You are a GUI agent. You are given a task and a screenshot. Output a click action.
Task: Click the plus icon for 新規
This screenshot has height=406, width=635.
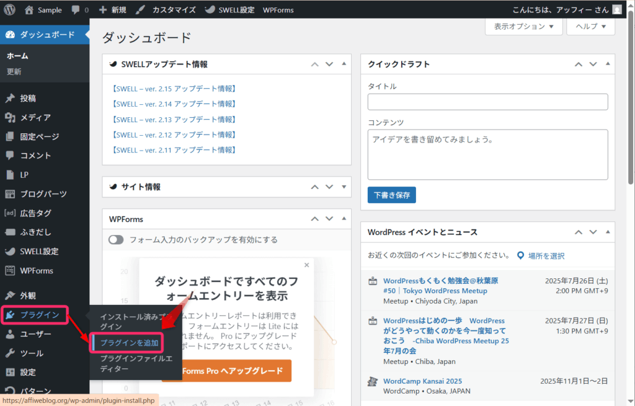pyautogui.click(x=103, y=10)
